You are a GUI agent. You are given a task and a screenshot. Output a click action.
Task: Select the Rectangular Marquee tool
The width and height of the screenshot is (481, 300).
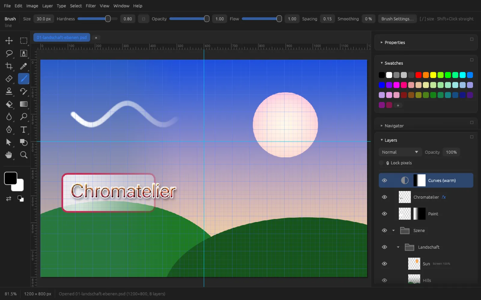(x=23, y=40)
